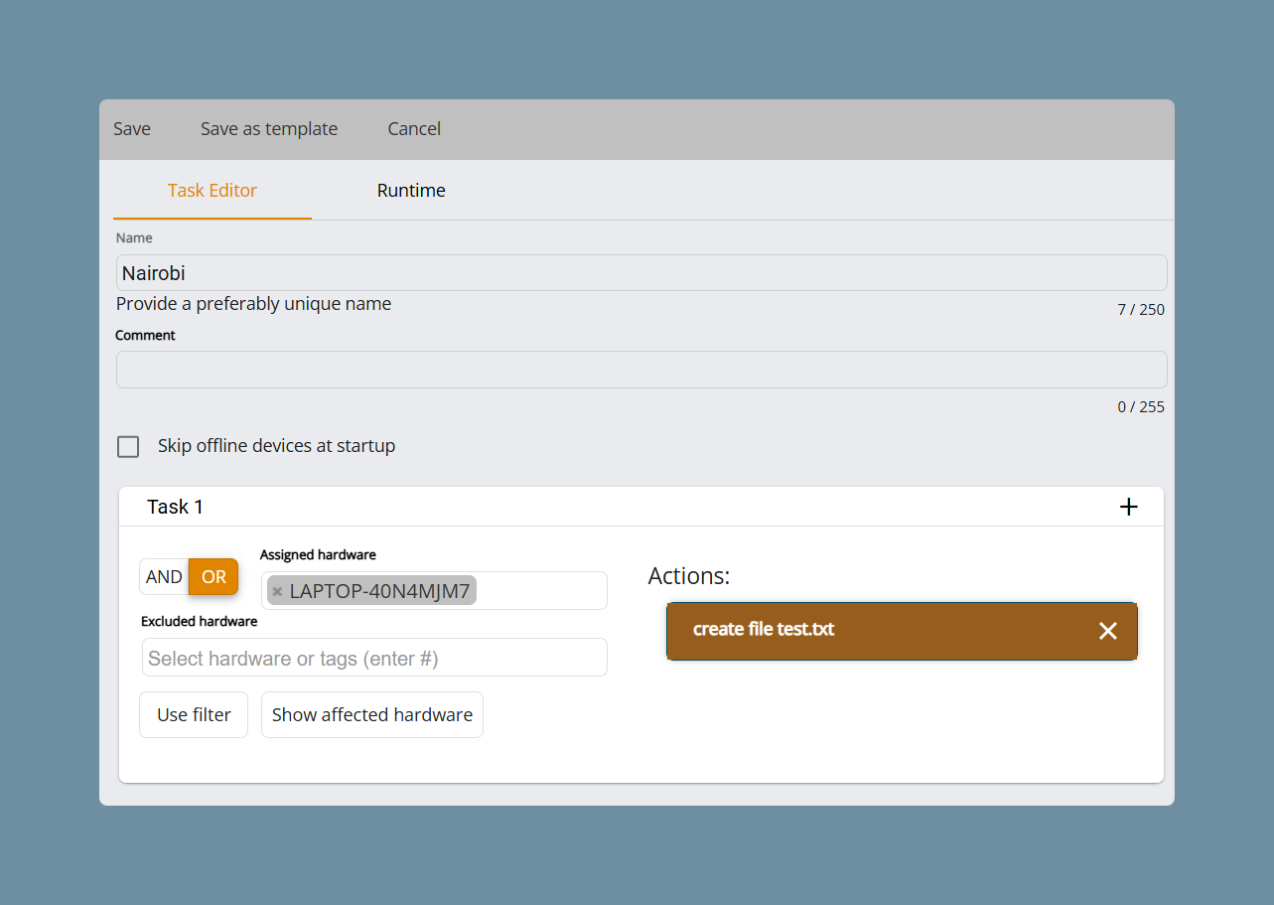Show affected hardware
1274x905 pixels.
pyautogui.click(x=372, y=715)
